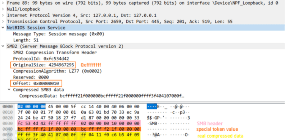The height and width of the screenshot is (140, 285).
Task: Collapse the Compressed SMB3 data node
Action: 9,90
